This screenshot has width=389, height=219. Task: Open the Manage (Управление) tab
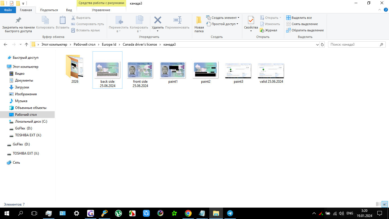[101, 10]
